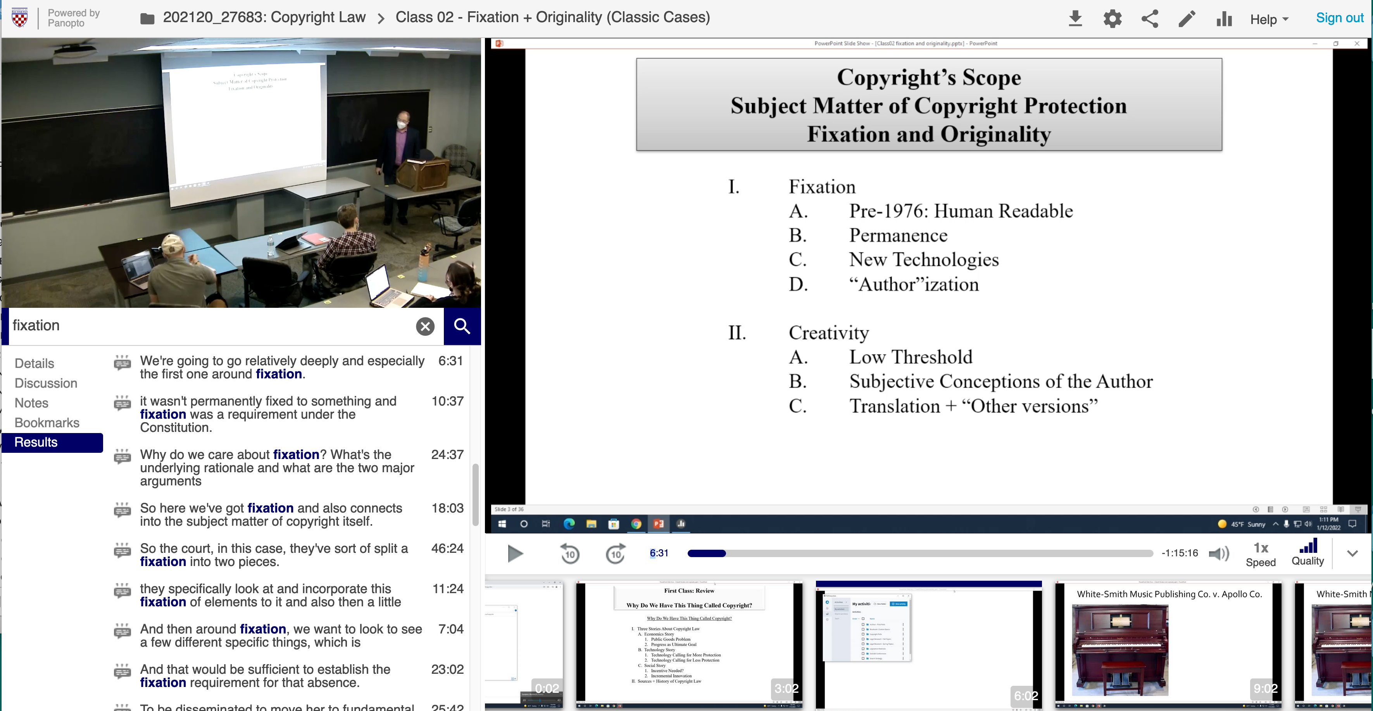The image size is (1373, 711).
Task: Collapse thumbnails with chevron arrow
Action: coord(1352,553)
